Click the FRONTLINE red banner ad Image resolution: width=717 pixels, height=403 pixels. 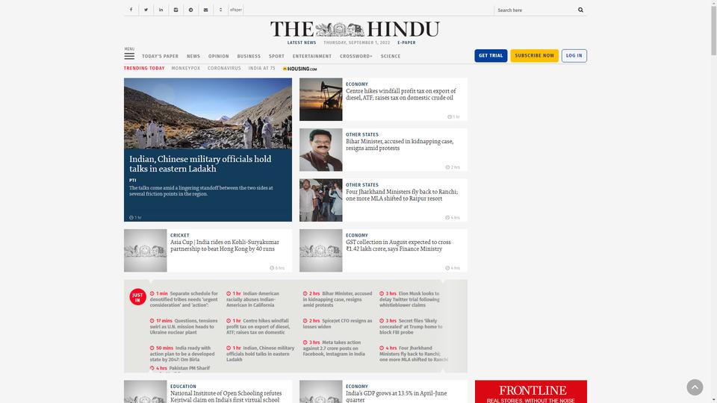pos(531,392)
